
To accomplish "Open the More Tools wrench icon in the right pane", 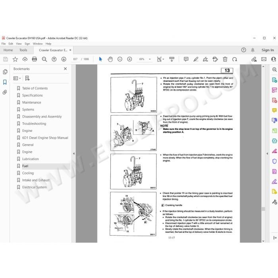I will coord(274,202).
